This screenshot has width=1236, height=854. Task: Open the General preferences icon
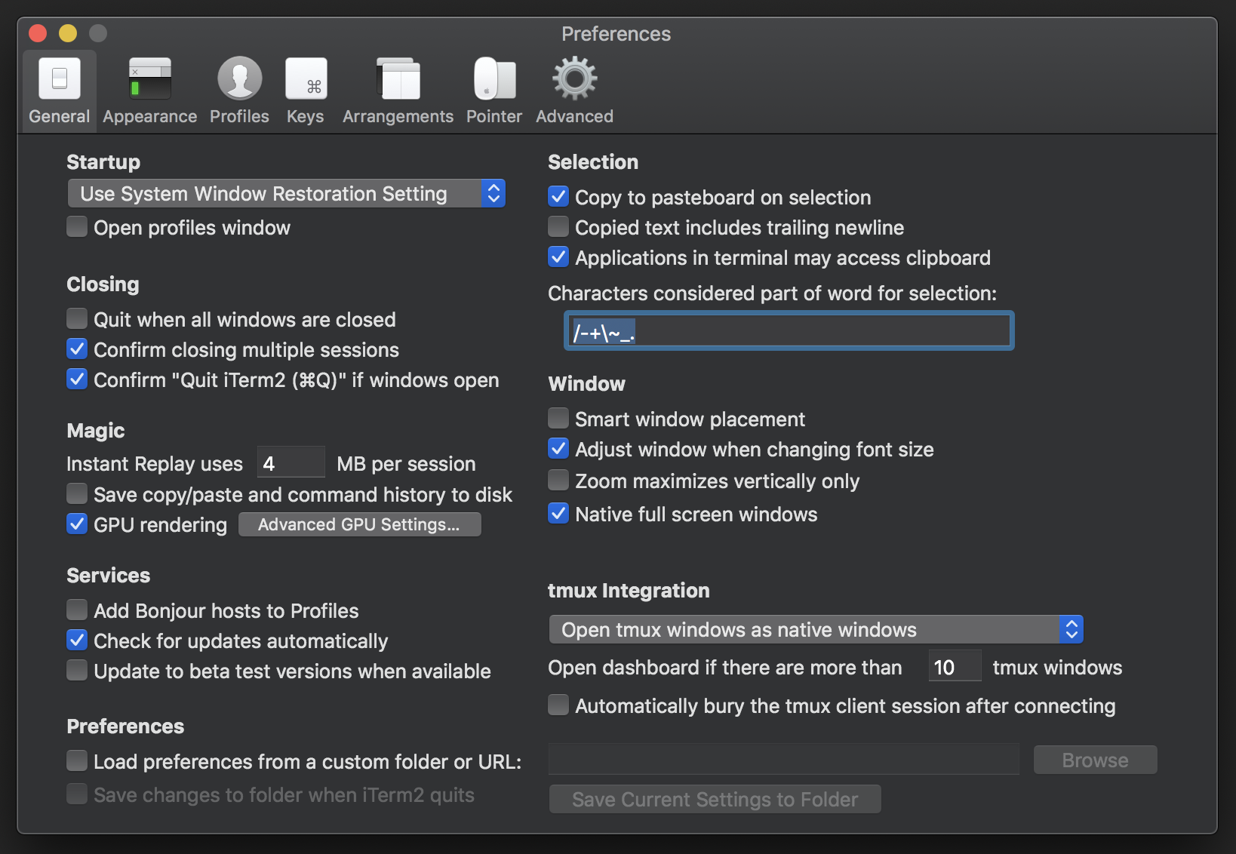(x=59, y=78)
